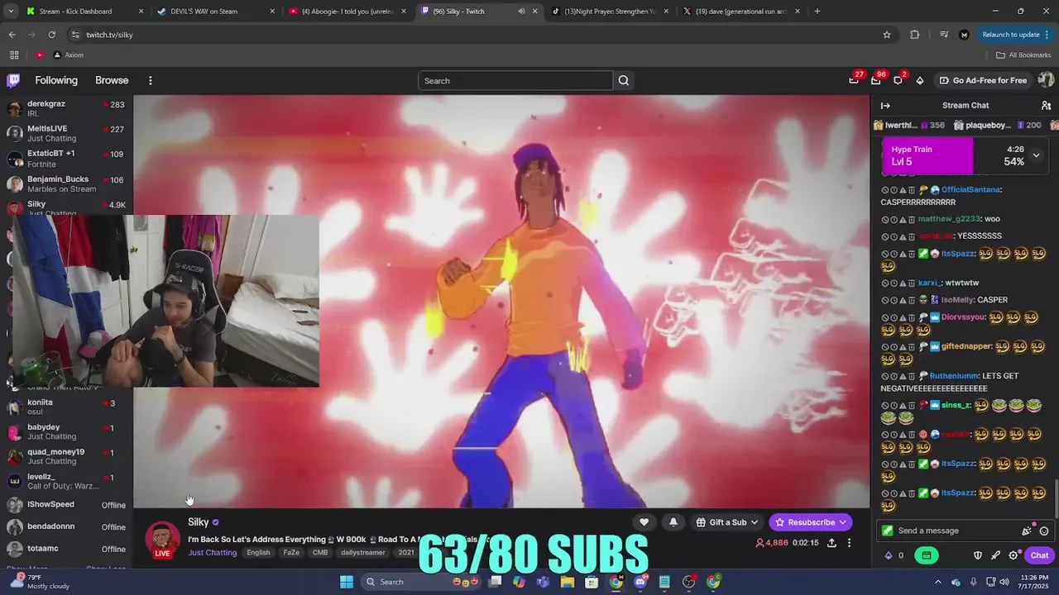1059x595 pixels.
Task: Open Chrome tab search dropdown
Action: [x=11, y=12]
